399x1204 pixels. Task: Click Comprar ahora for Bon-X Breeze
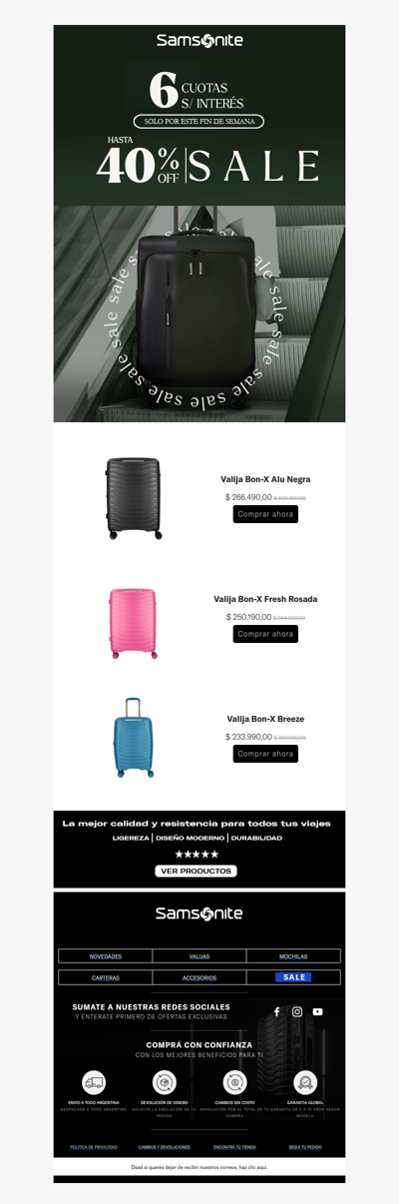(265, 754)
